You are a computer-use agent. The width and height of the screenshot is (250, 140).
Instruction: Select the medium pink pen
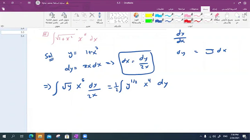pos(198,15)
